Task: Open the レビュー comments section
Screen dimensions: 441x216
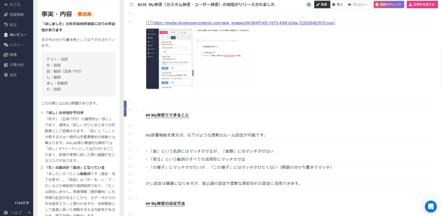Action: point(14,45)
